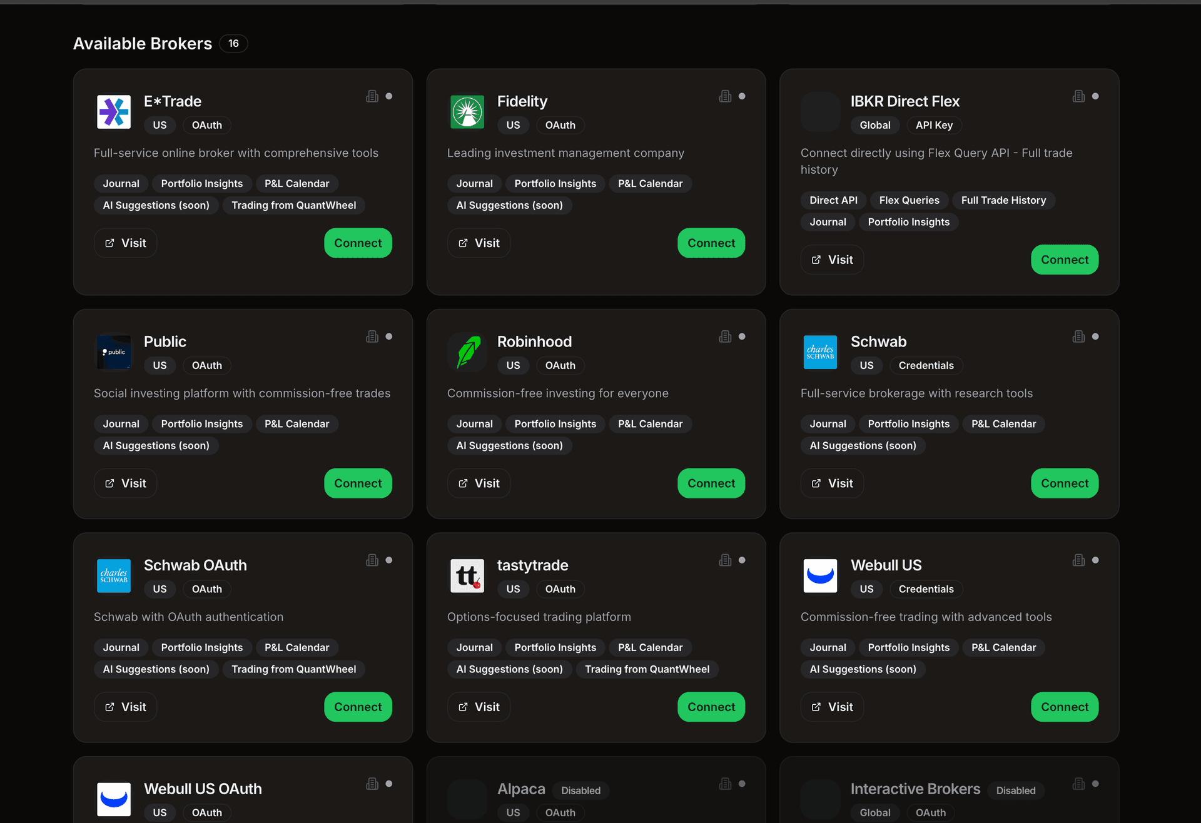Click the Disabled badge on the Alpaca card

click(x=580, y=790)
